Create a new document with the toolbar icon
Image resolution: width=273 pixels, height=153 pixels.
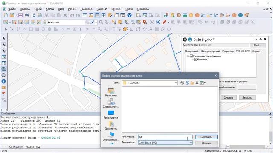coord(6,15)
